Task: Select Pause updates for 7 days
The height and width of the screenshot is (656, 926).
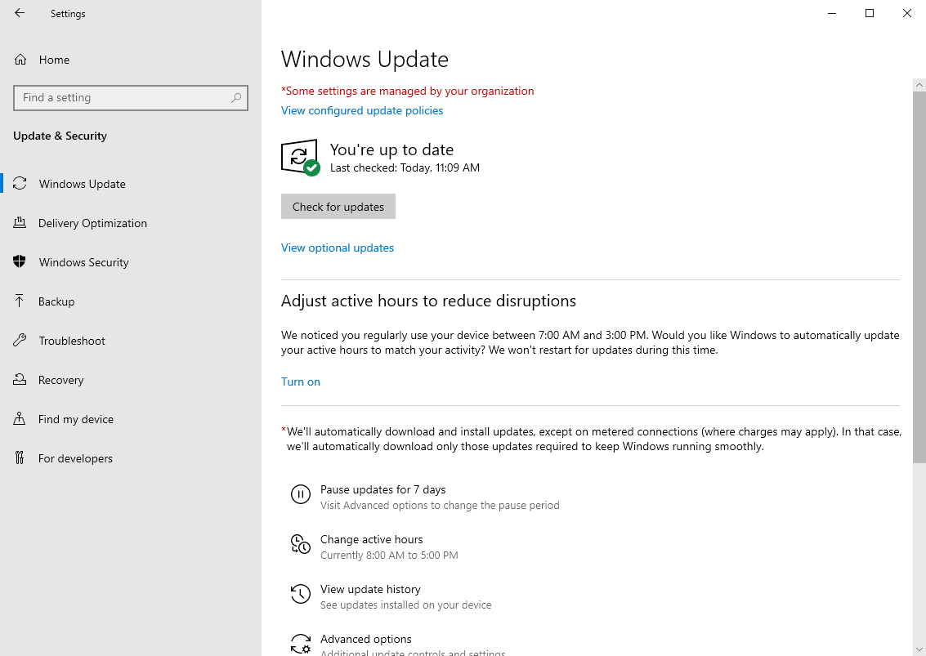Action: pyautogui.click(x=425, y=497)
